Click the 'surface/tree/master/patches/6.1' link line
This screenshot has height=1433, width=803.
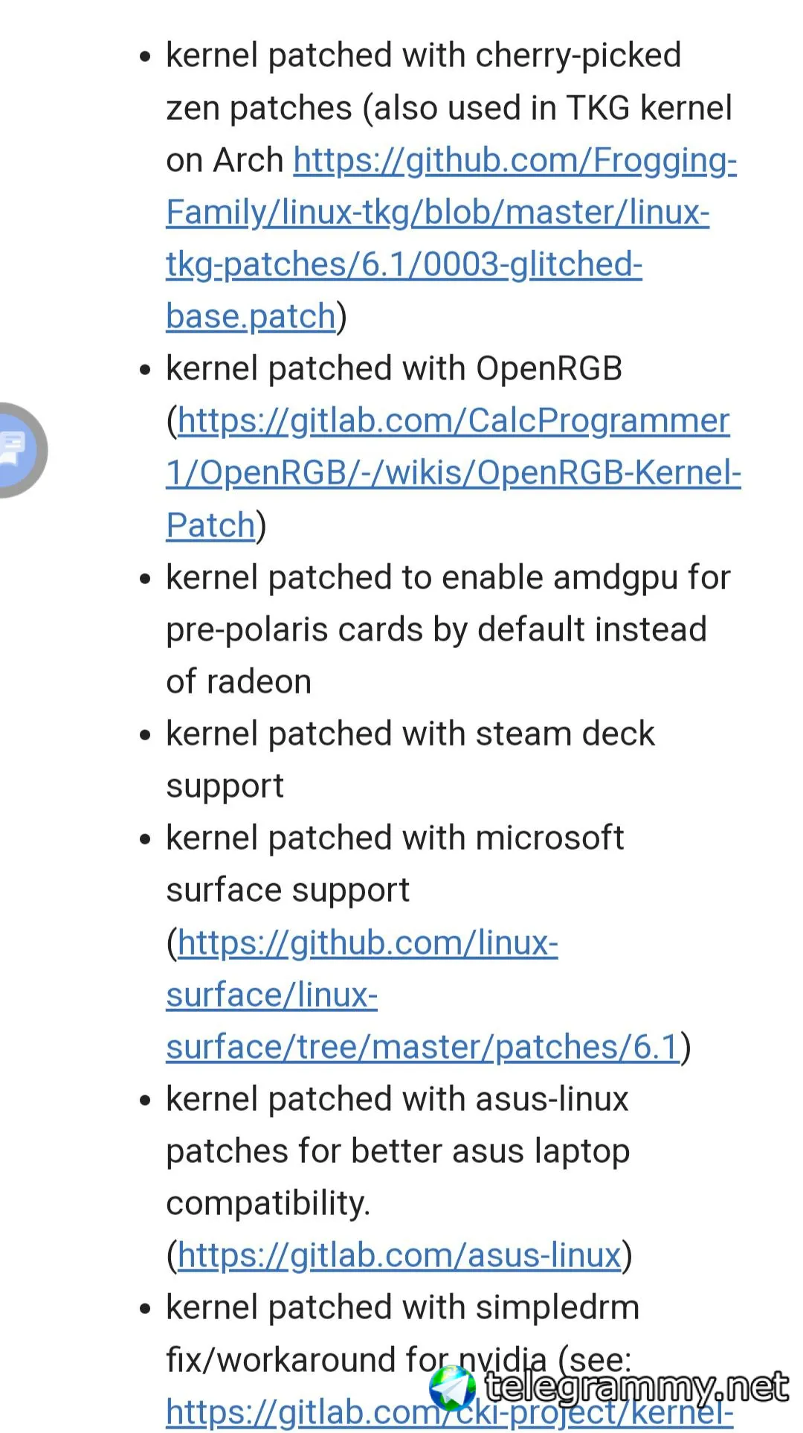click(x=423, y=1047)
